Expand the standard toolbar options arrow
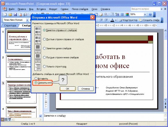168x127 pixels. 154,15
